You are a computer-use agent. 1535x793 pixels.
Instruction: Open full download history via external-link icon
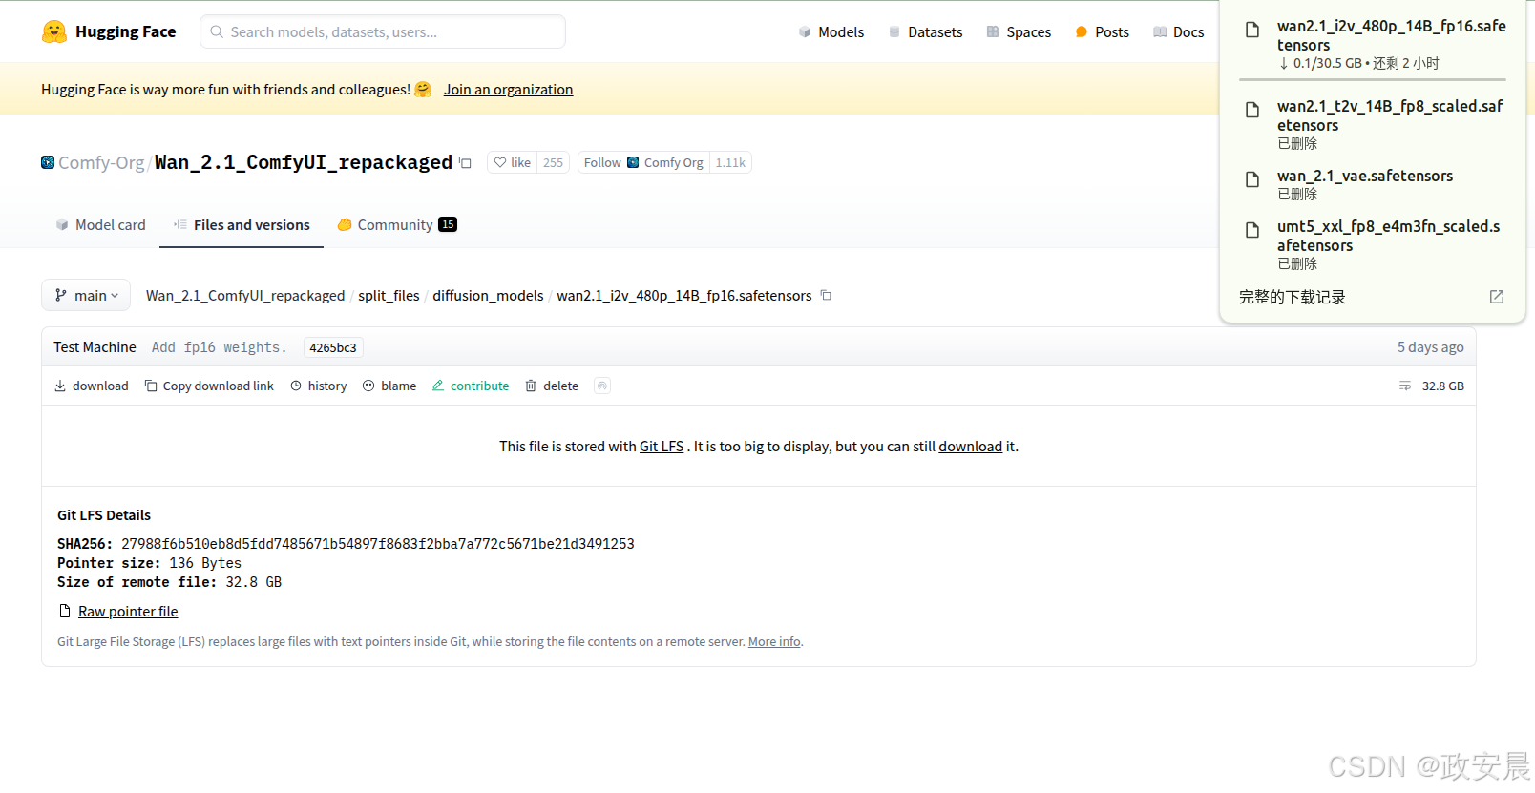1497,297
